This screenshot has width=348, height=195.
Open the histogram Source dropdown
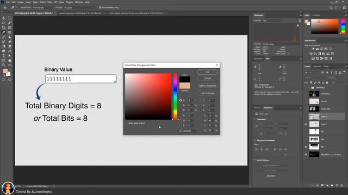click(282, 44)
